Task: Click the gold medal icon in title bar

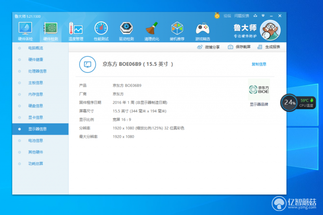Action: (x=217, y=16)
